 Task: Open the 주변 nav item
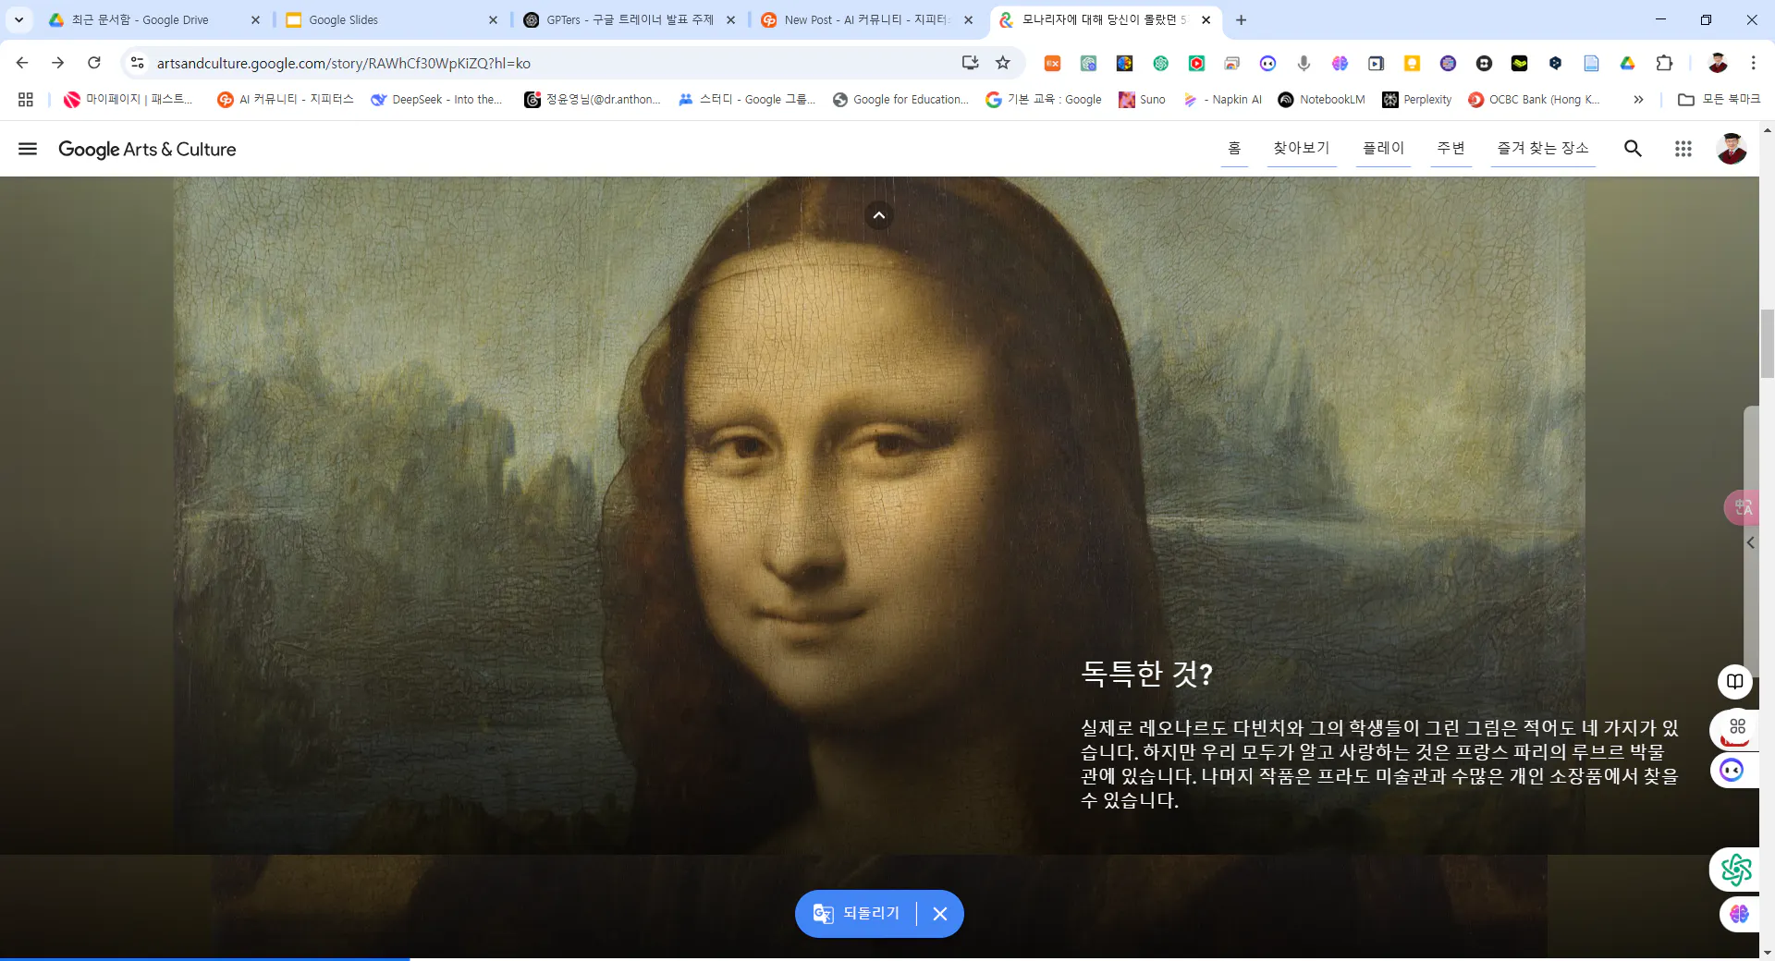1451,148
